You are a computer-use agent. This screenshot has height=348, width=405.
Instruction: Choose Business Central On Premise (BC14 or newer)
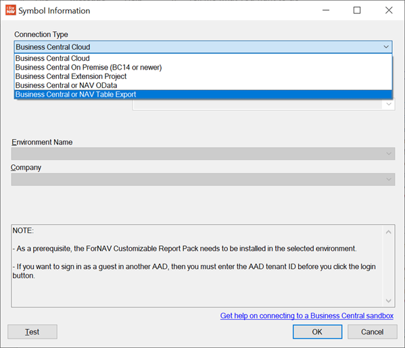[203, 68]
